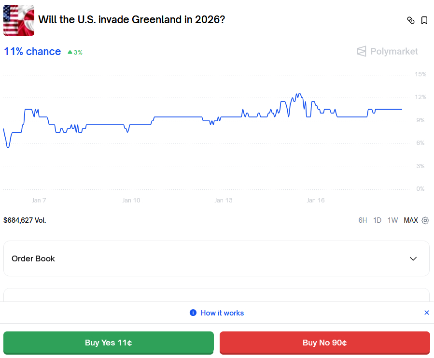This screenshot has height=358, width=434.
Task: Show the 1W chart range
Action: (392, 220)
